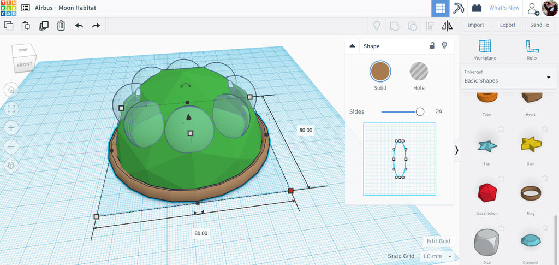Switch to Bricks mode icon
Image resolution: width=559 pixels, height=265 pixels.
point(477,8)
